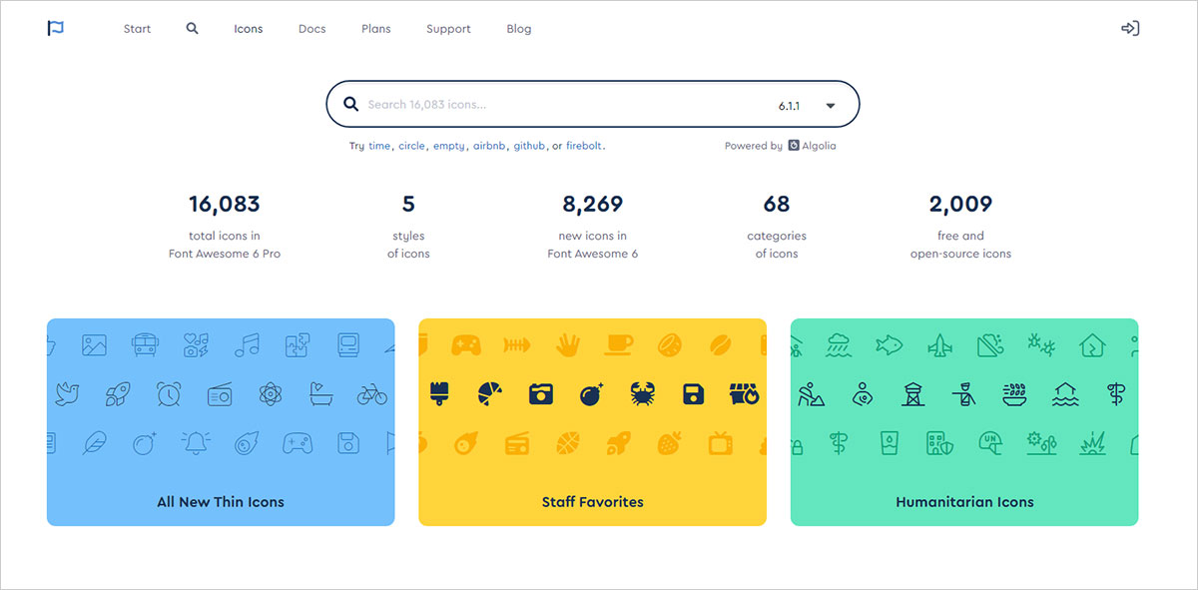Viewport: 1198px width, 590px height.
Task: Click the '68' categories count
Action: point(777,205)
